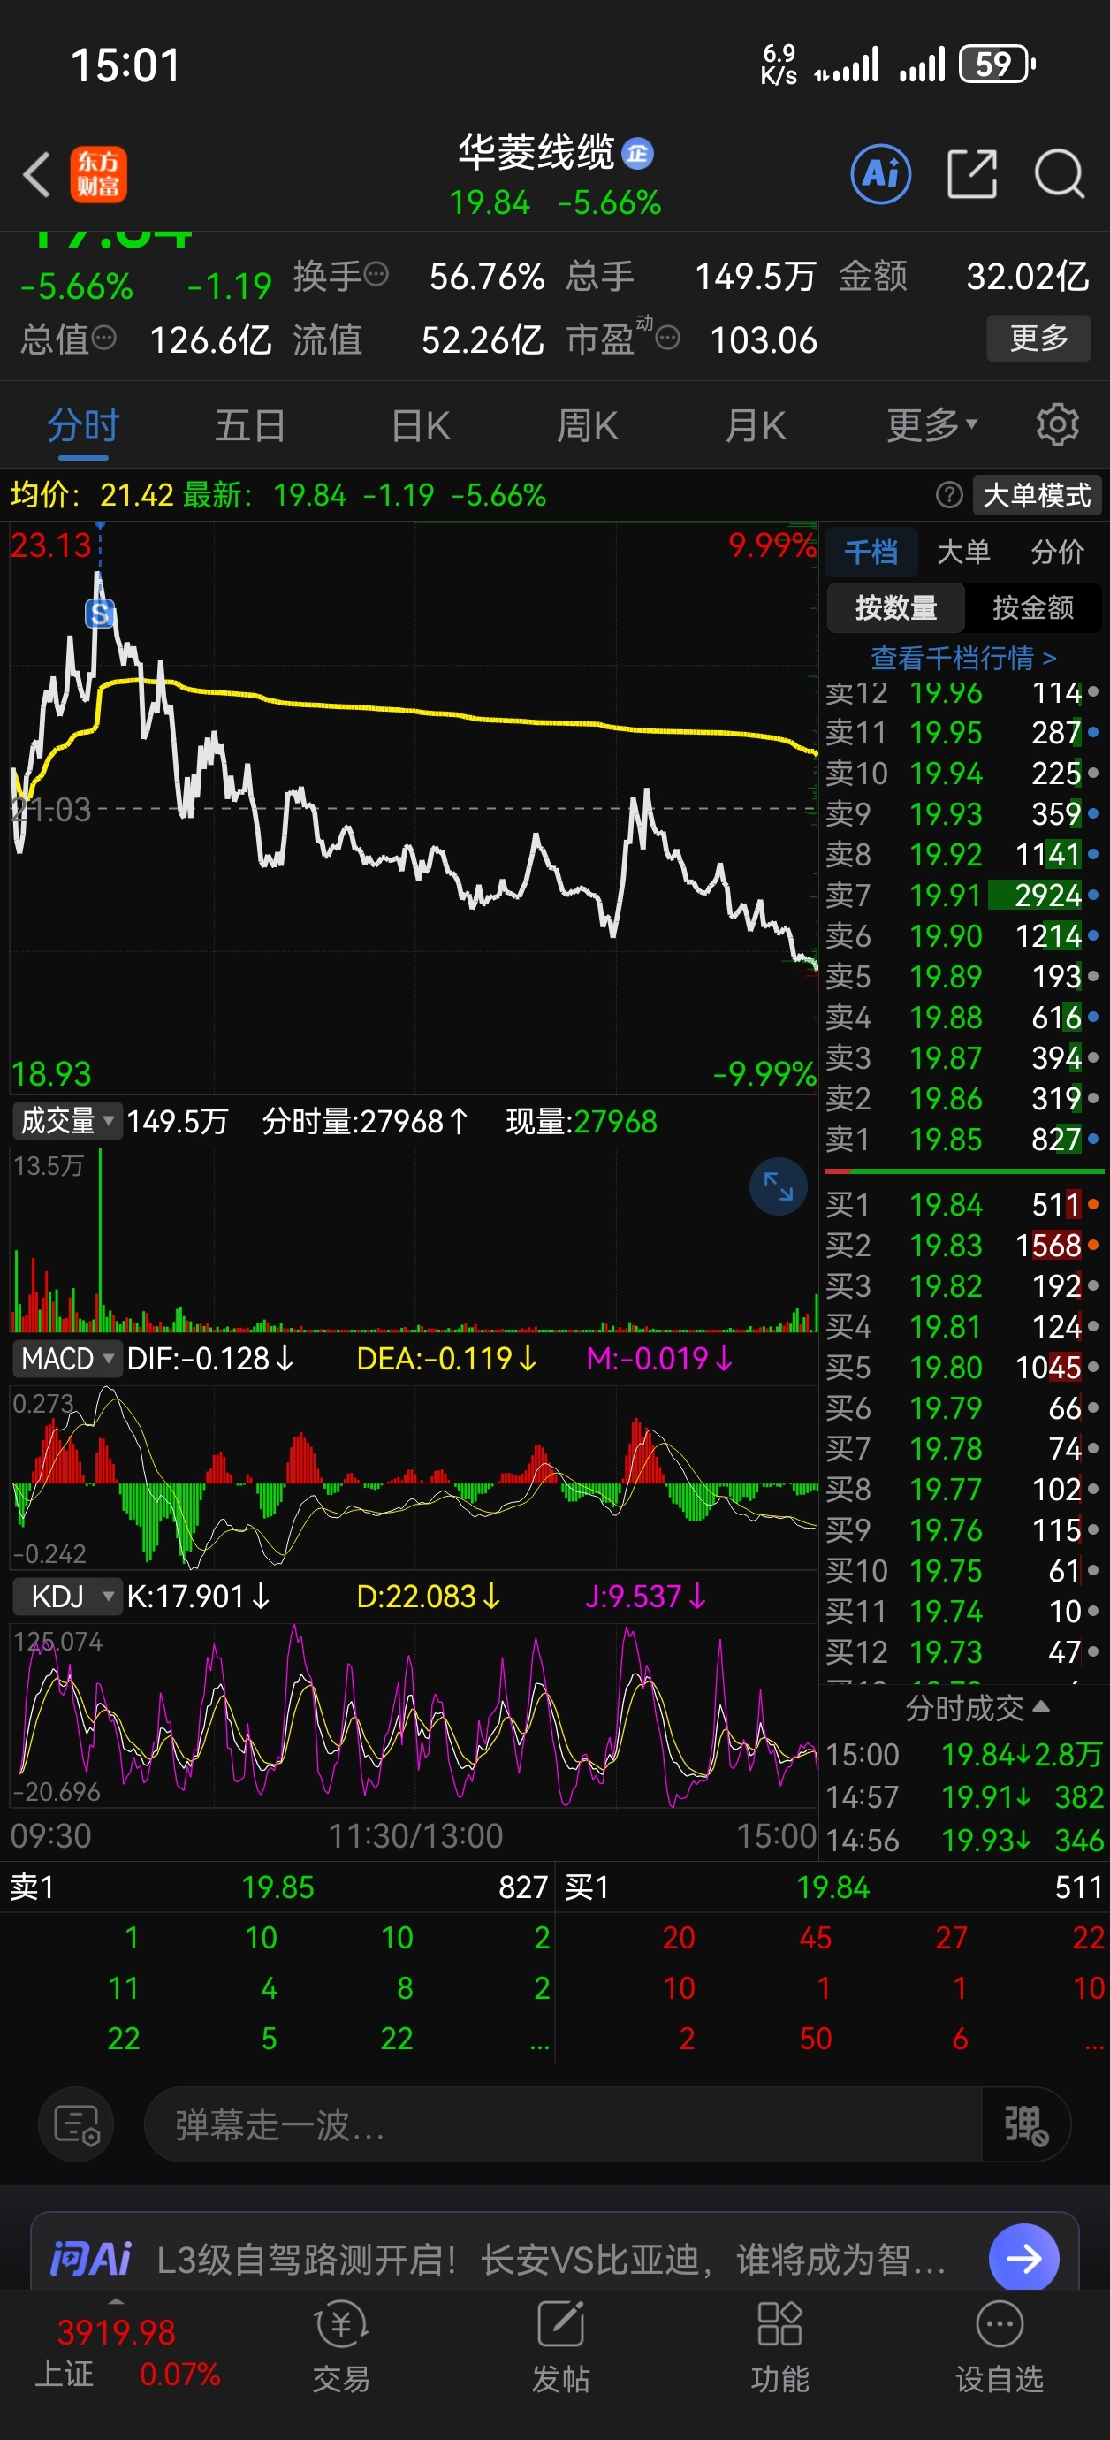Image resolution: width=1110 pixels, height=2440 pixels.
Task: Open 查看千档行情 link
Action: tap(963, 658)
